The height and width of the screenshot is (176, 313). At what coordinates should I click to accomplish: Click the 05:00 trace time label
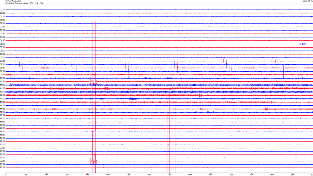pyautogui.click(x=3, y=44)
